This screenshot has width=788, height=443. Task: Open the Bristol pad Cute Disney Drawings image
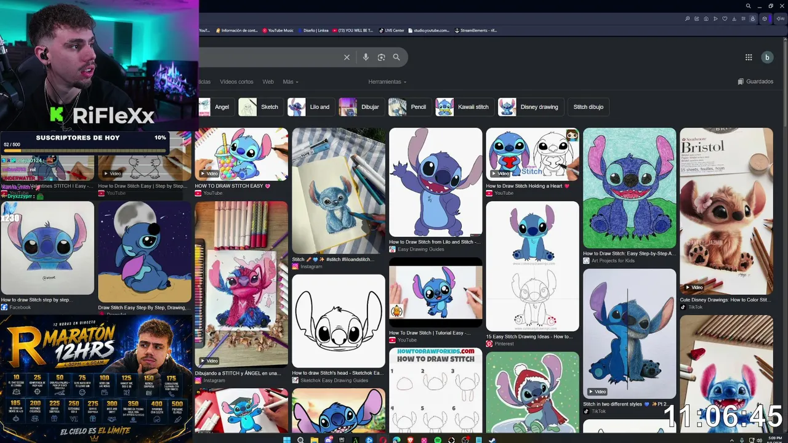pyautogui.click(x=726, y=211)
